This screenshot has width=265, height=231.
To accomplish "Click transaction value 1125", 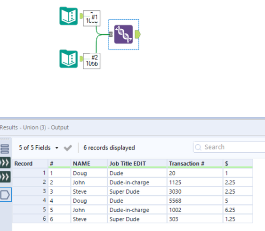I will point(195,182).
